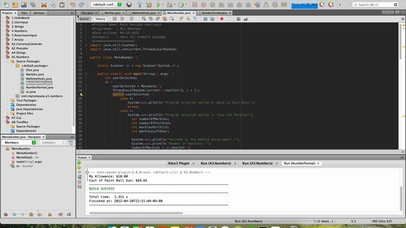Toggle Show Static Members in Navigator
Screen dimensions: 406x228
pyautogui.click(x=23, y=214)
